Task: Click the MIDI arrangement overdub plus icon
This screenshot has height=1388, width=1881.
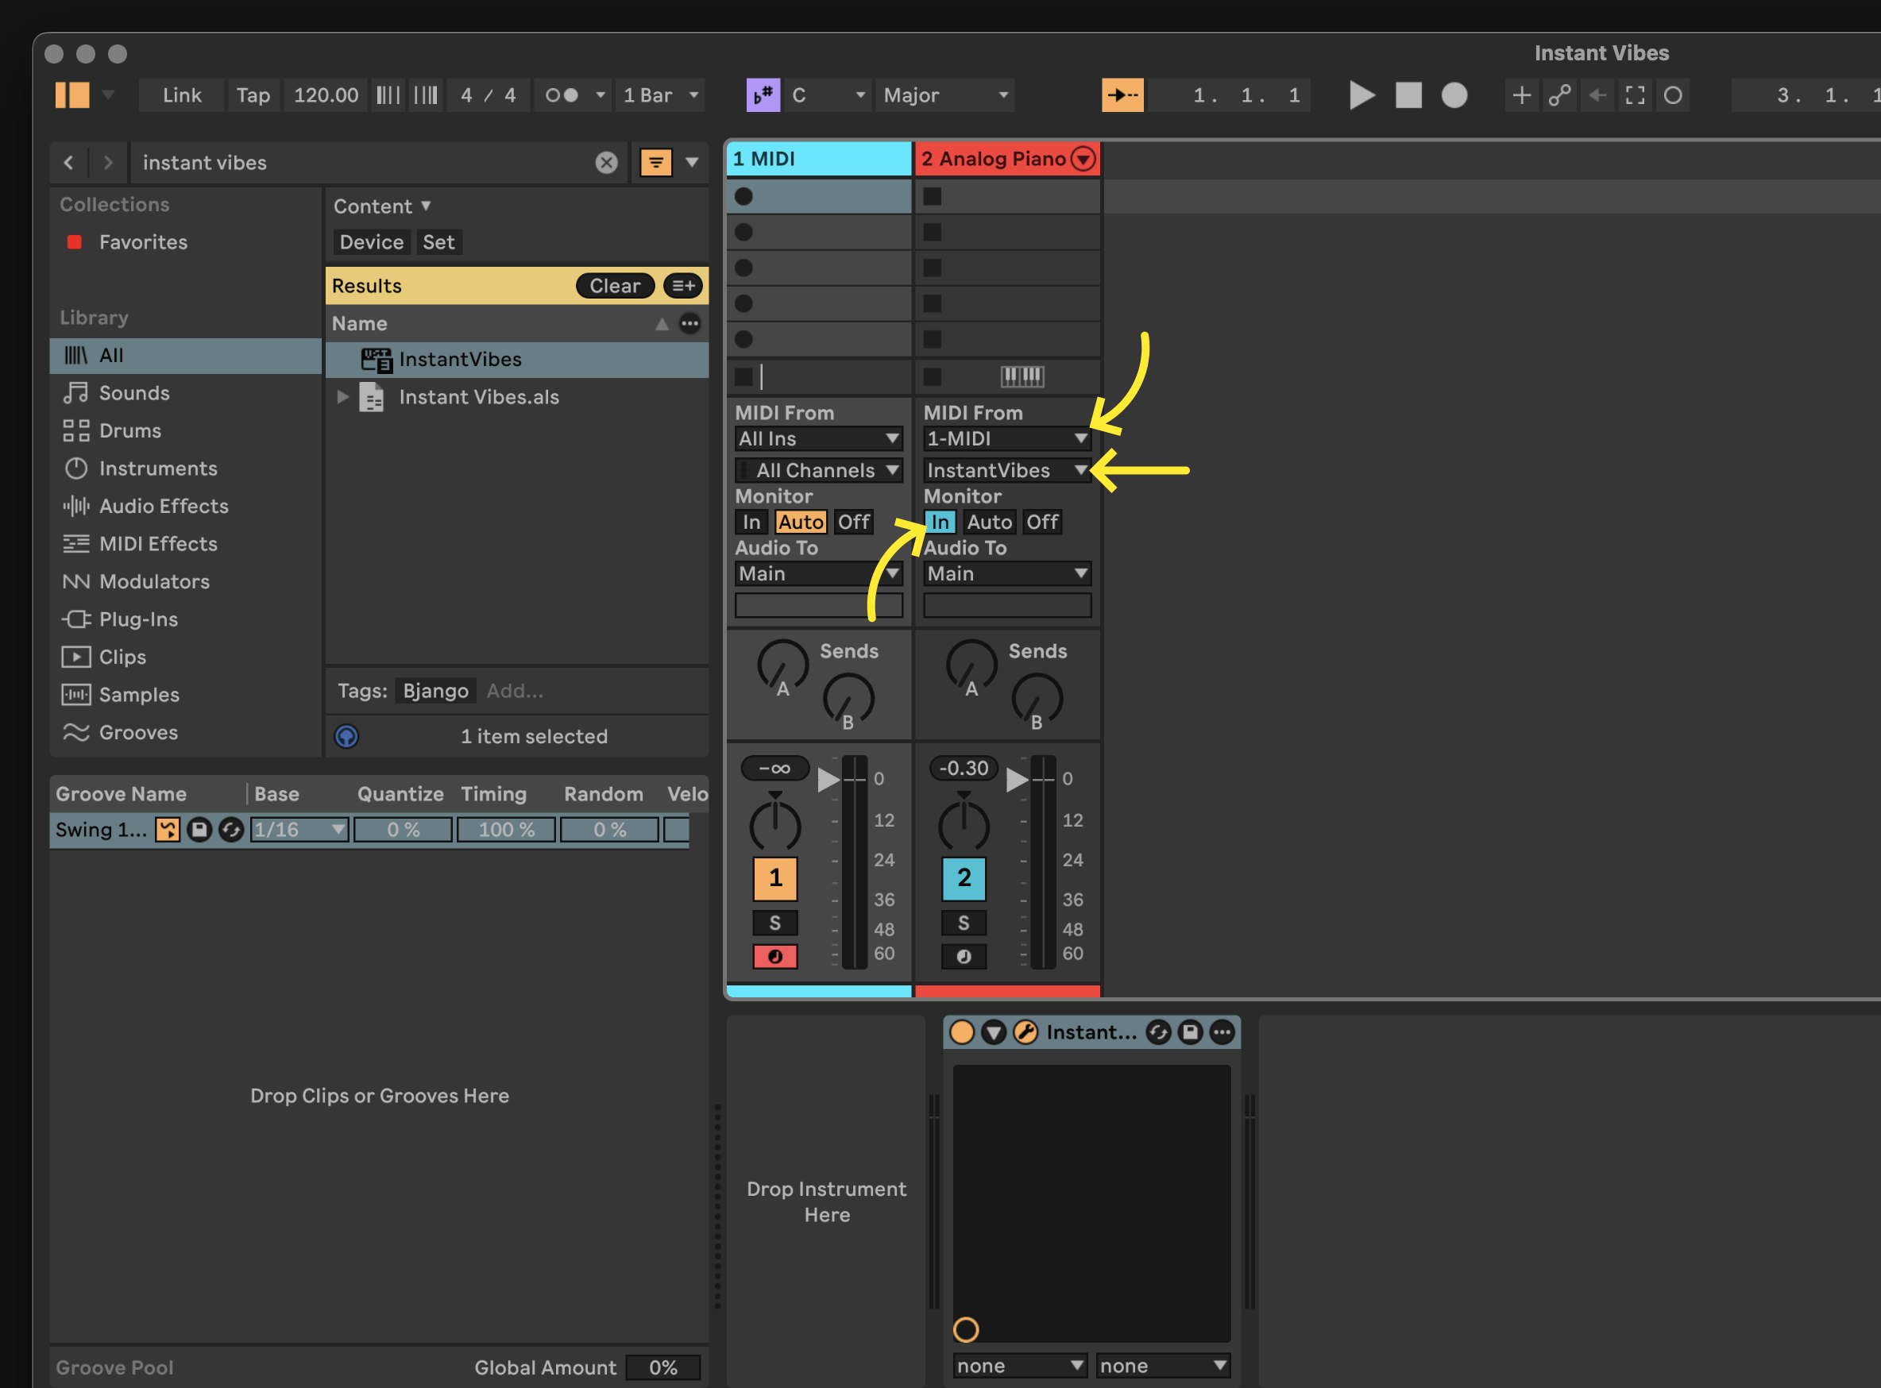Action: (x=1521, y=95)
